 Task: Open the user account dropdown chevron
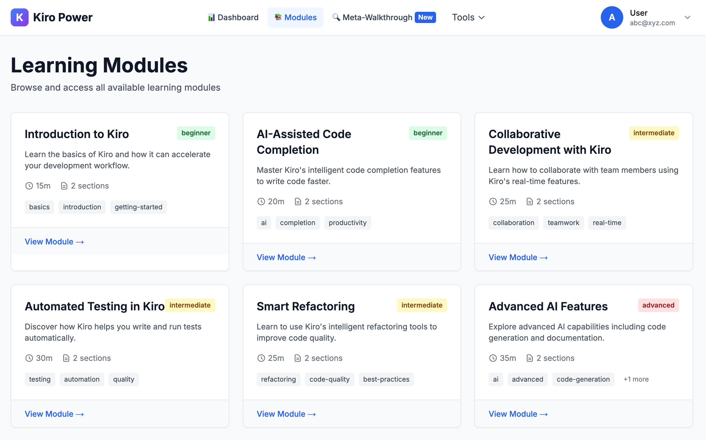tap(687, 17)
